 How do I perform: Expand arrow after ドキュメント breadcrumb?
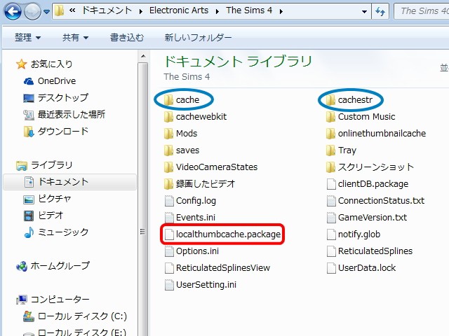[x=141, y=11]
